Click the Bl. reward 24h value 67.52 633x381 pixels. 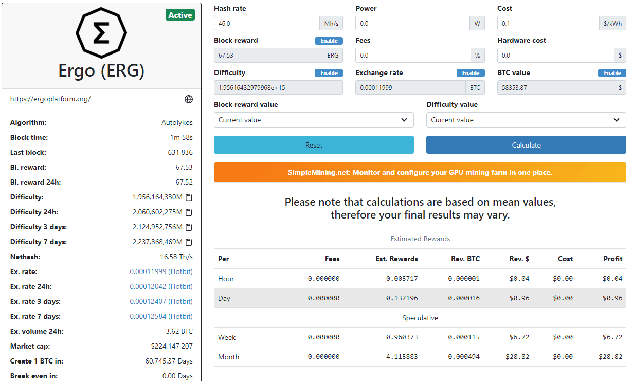[x=184, y=183]
